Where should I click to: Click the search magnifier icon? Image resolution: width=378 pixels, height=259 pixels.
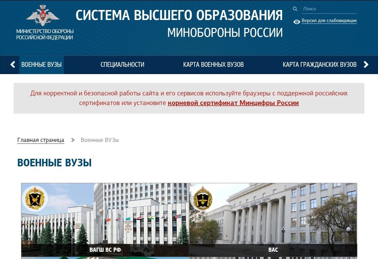click(295, 9)
